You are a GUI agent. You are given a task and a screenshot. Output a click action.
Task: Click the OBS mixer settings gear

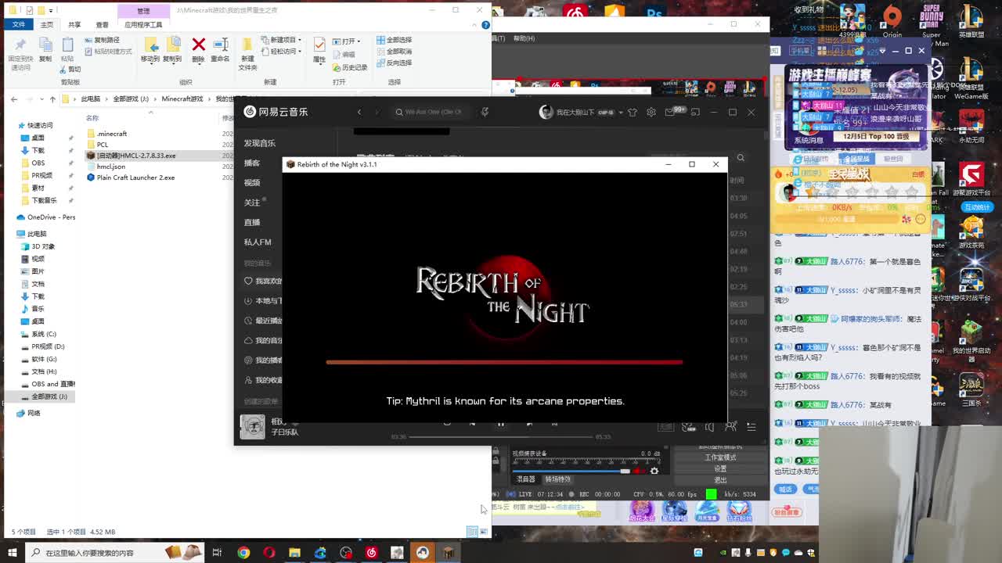[654, 471]
